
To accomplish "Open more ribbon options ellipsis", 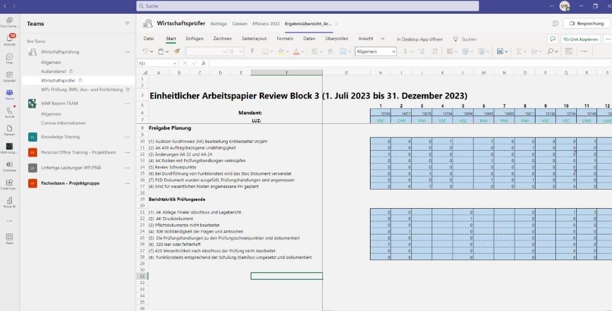I will [584, 51].
